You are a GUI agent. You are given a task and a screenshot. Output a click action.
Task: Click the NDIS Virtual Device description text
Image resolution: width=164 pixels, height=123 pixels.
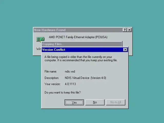click(85, 78)
